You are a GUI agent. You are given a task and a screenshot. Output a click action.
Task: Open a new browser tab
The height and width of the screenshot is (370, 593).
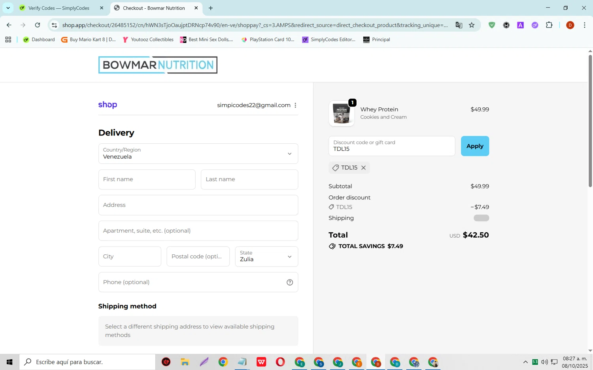(211, 8)
